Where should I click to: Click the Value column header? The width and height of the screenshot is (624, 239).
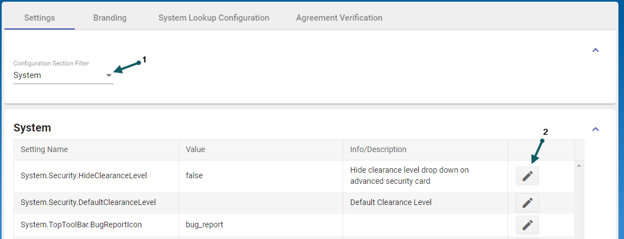(x=196, y=149)
